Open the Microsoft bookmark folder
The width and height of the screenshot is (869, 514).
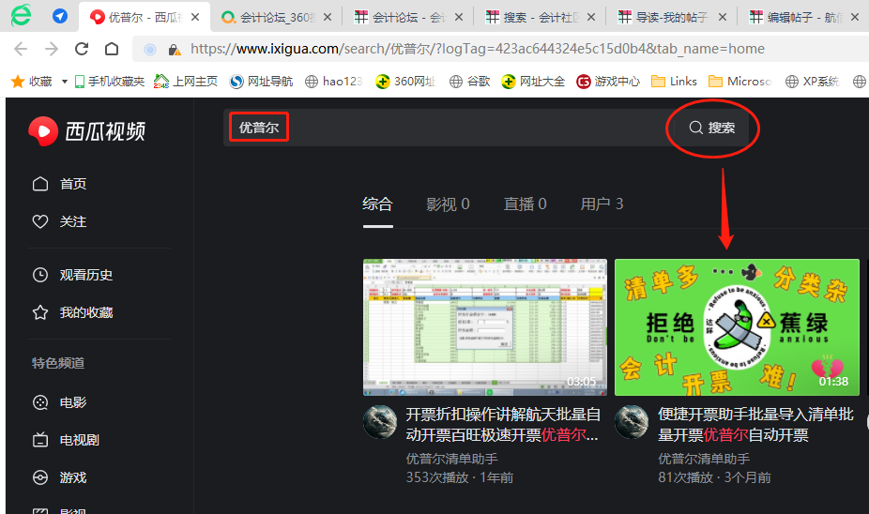click(739, 82)
